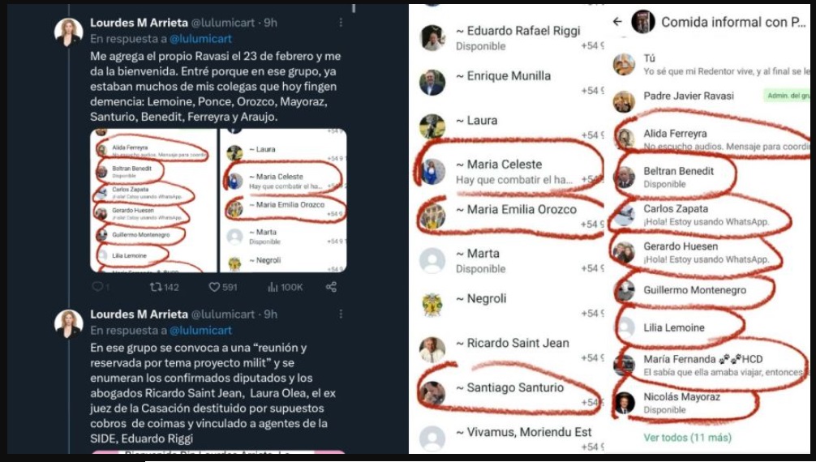This screenshot has height=462, width=816.
Task: Select contact Eduardo Rafael Riggi
Action: [x=523, y=31]
